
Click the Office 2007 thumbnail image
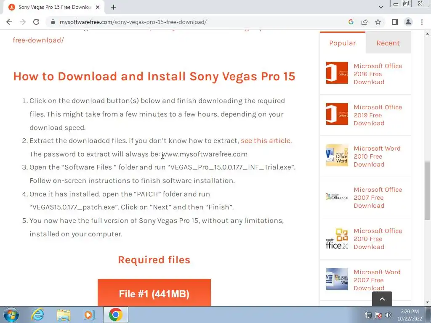pos(337,196)
